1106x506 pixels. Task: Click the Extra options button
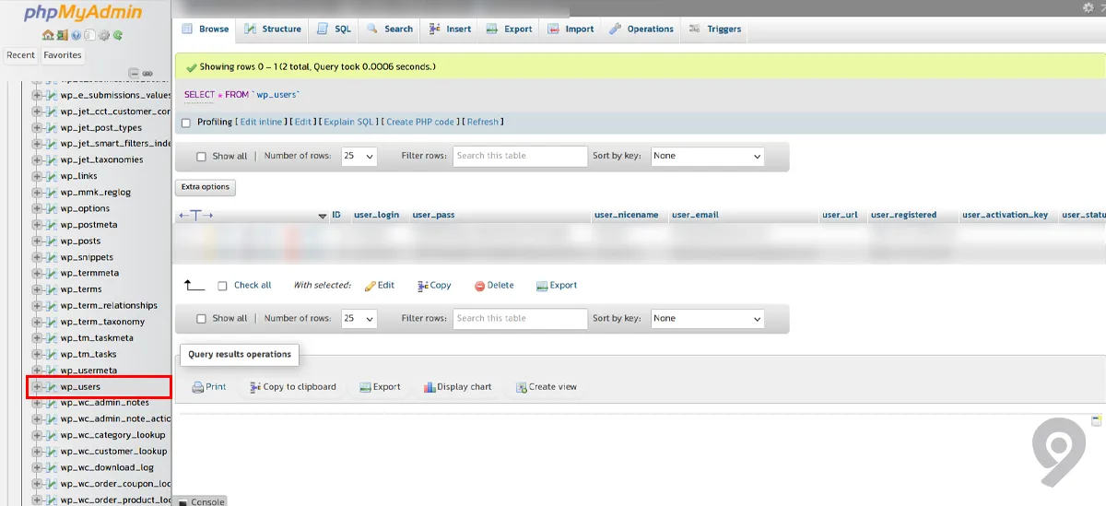206,187
